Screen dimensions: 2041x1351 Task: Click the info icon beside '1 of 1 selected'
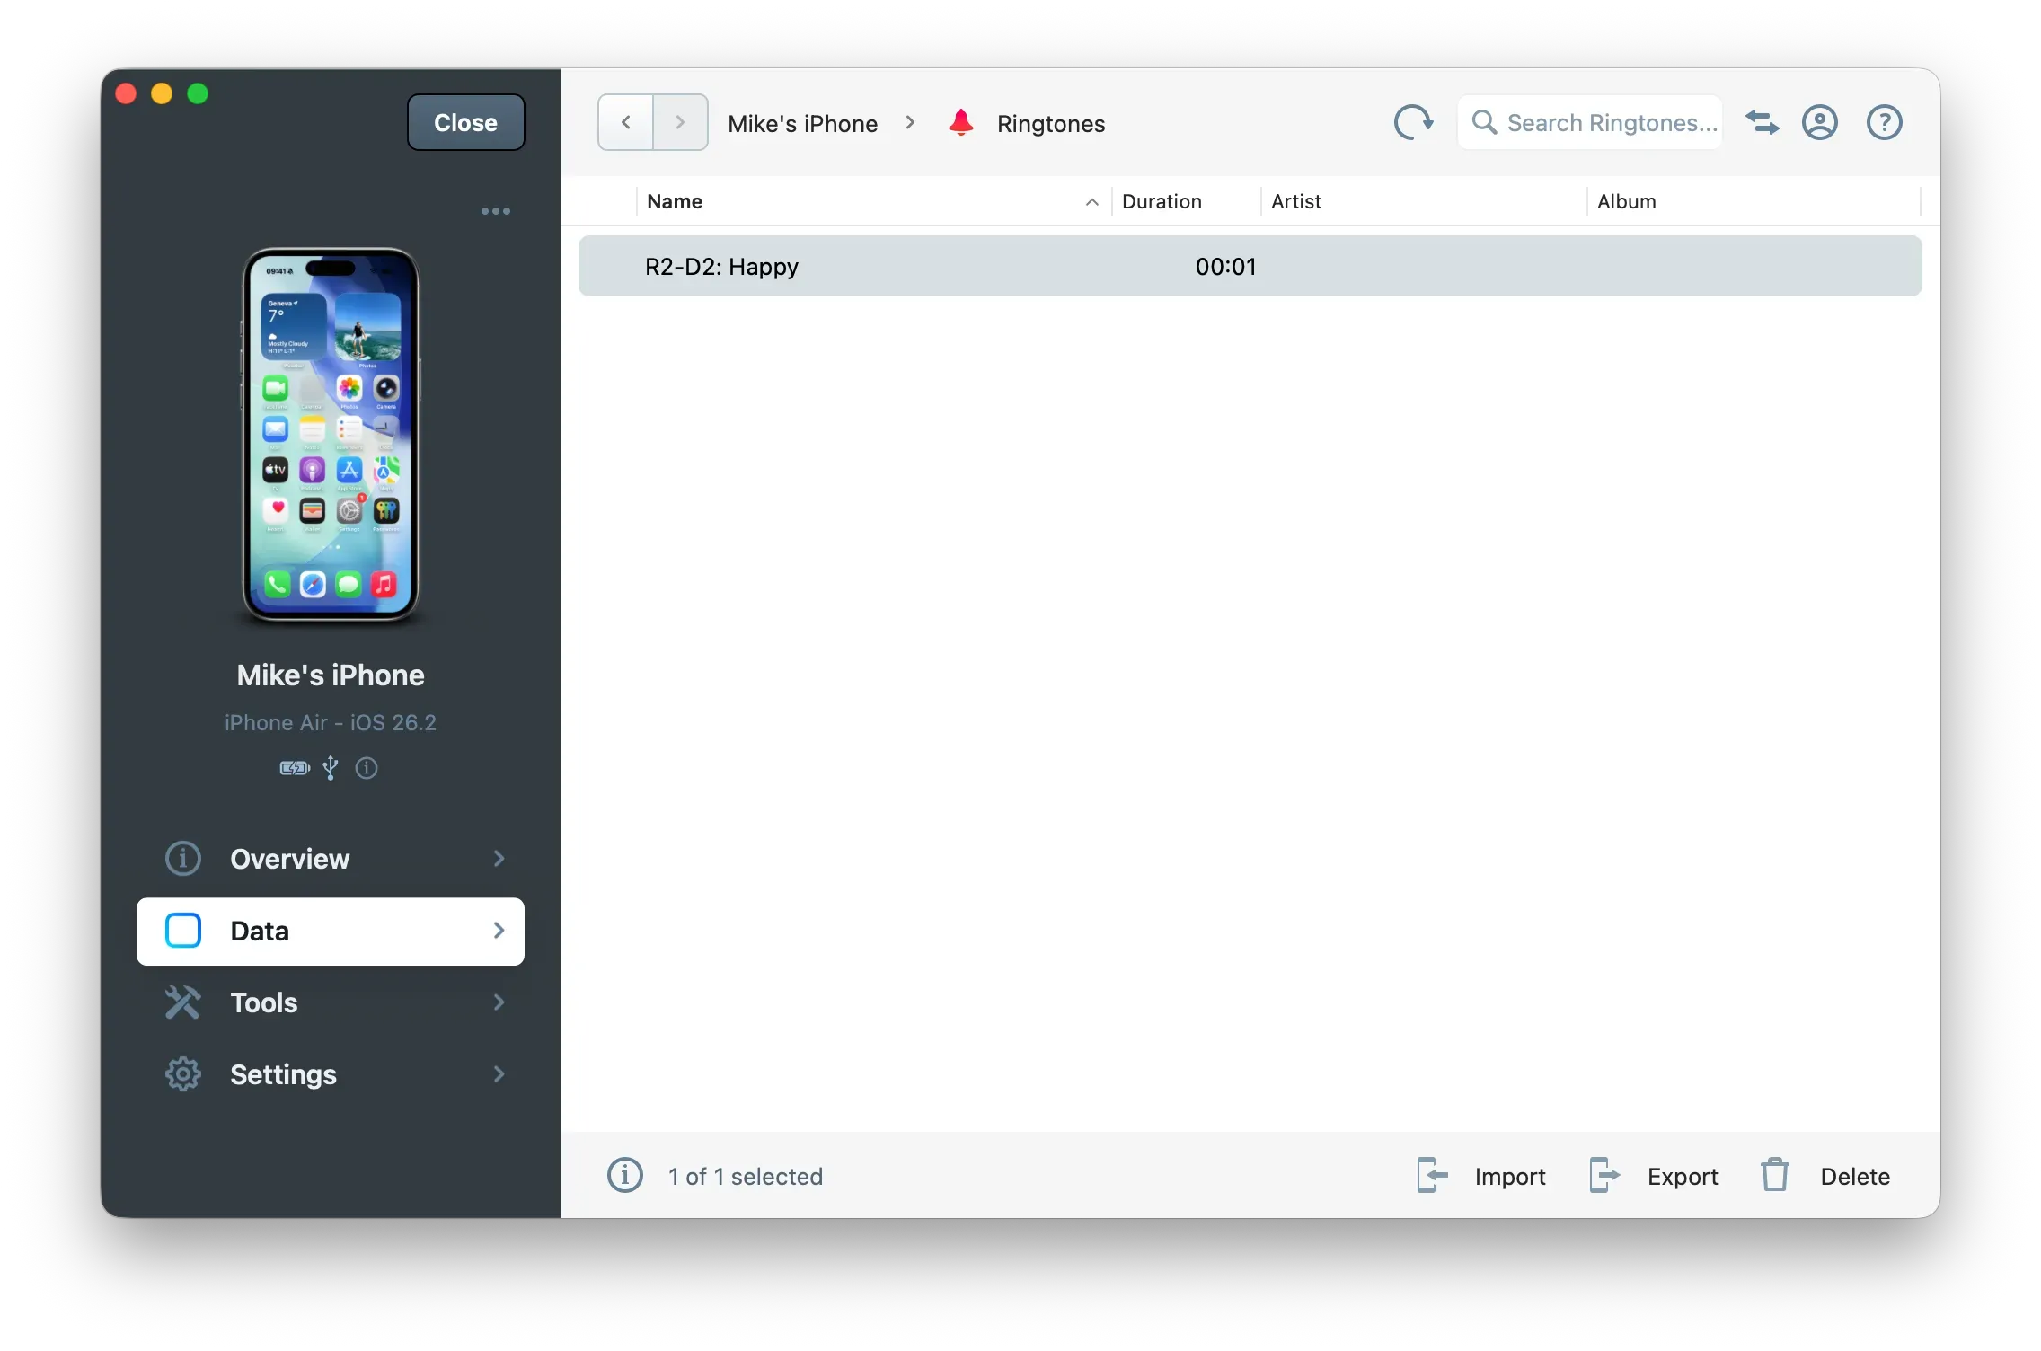[x=624, y=1175]
